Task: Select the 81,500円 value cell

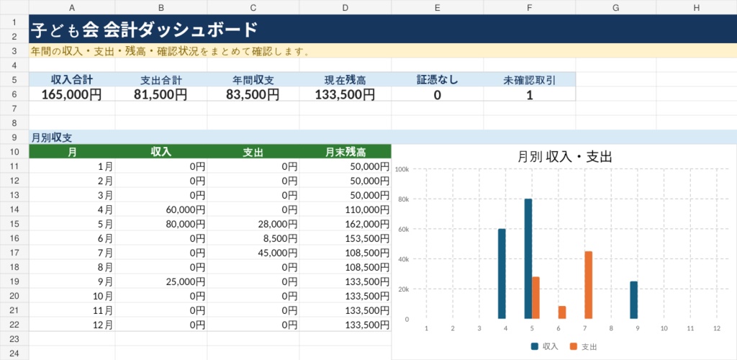Action: [x=161, y=94]
